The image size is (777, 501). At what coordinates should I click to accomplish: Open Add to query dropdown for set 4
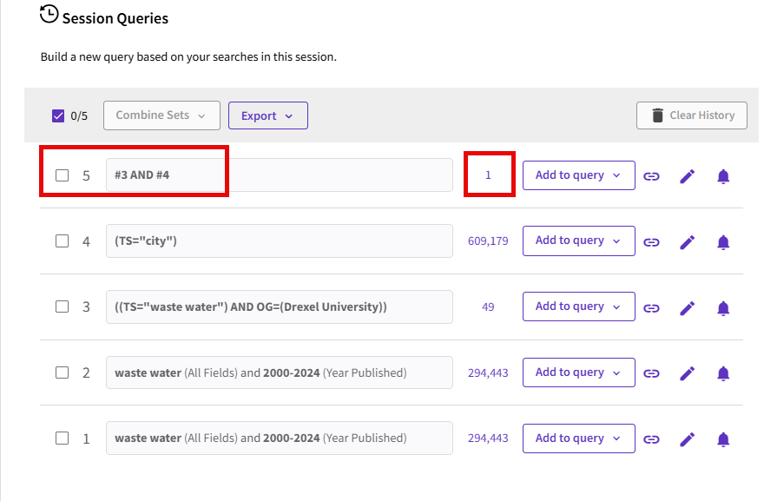[578, 241]
